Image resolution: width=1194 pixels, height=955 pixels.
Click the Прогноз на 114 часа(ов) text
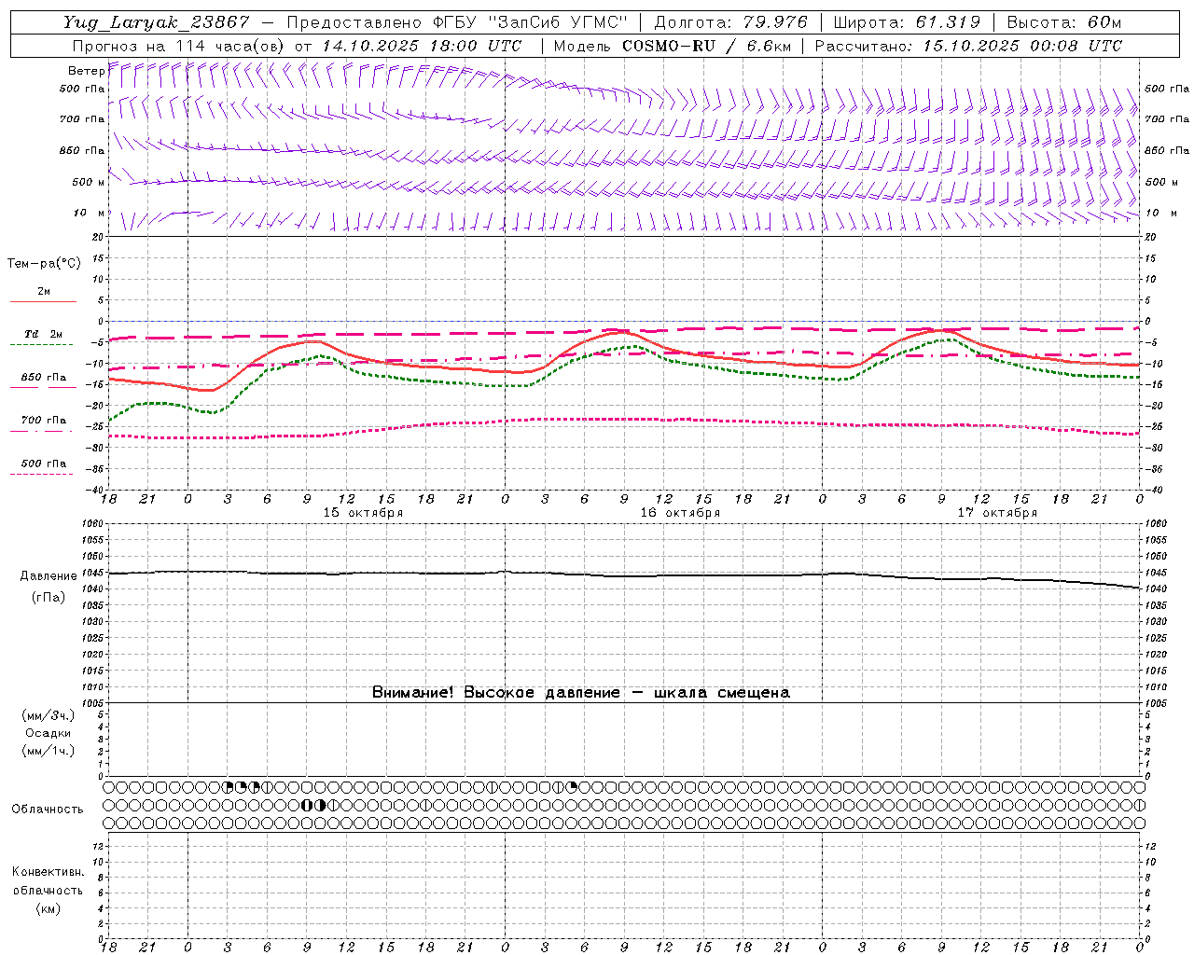pos(180,46)
